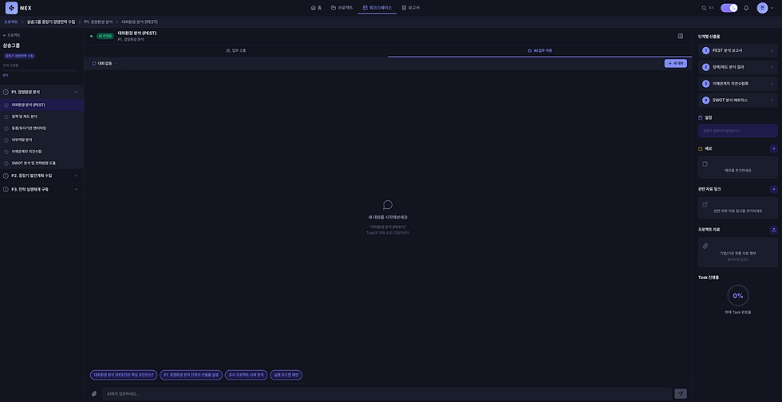Image resolution: width=782 pixels, height=402 pixels.
Task: Select the 워크스페이스 nav item
Action: coord(377,7)
